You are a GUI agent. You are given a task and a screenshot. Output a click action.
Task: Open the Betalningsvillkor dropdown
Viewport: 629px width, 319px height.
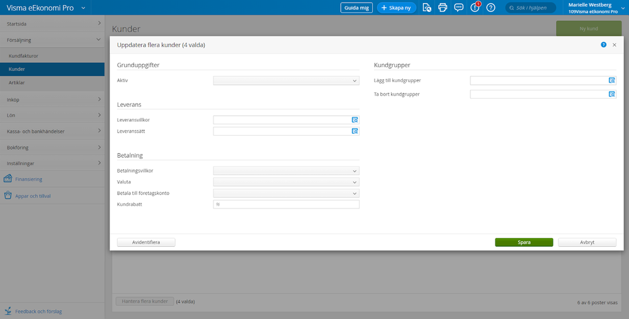point(286,171)
